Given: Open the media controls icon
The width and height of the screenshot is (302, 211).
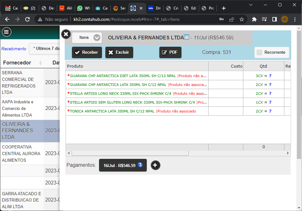Looking at the screenshot, I should [x=264, y=19].
